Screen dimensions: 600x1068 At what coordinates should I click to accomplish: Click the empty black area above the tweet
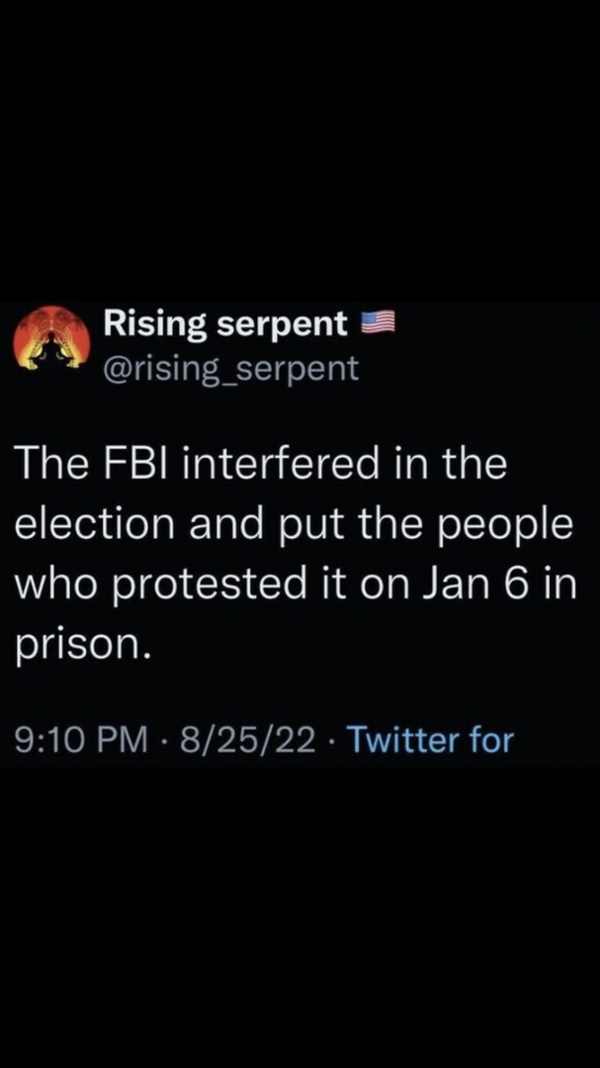tap(300, 148)
